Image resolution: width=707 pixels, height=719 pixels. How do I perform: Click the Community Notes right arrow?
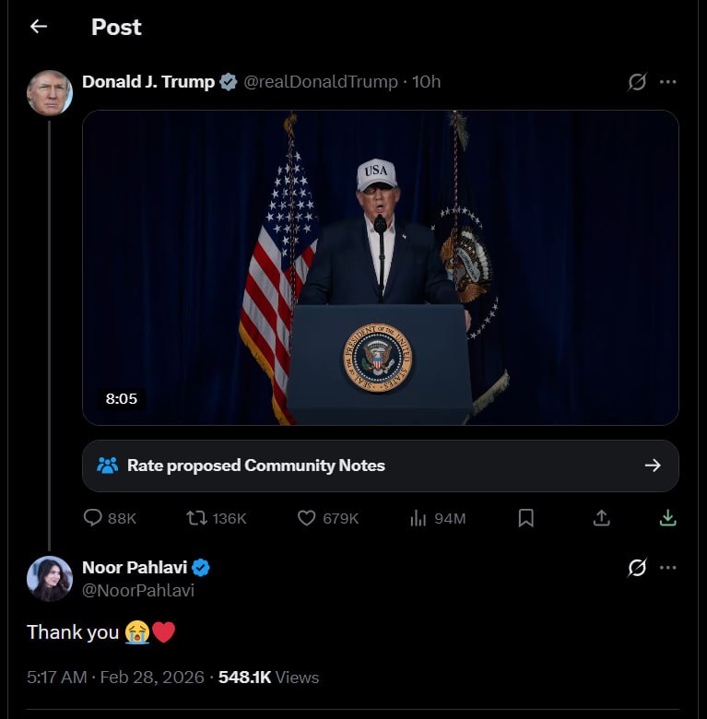(x=653, y=466)
